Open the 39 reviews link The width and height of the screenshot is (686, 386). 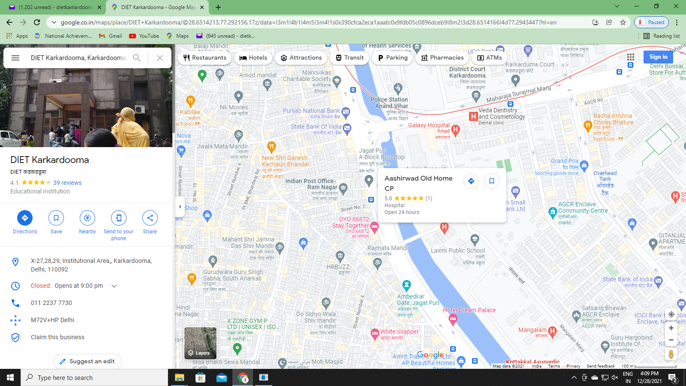point(67,183)
